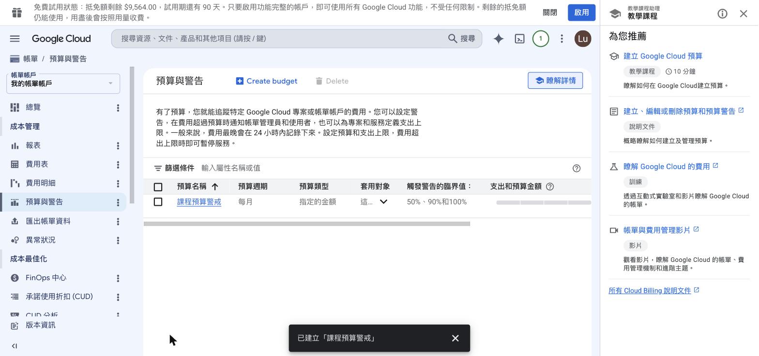The image size is (759, 356).
Task: Click the help icon beside filter bar
Action: tap(577, 168)
